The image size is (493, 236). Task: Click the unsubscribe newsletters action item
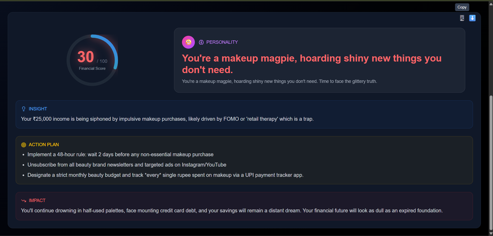[x=127, y=165]
